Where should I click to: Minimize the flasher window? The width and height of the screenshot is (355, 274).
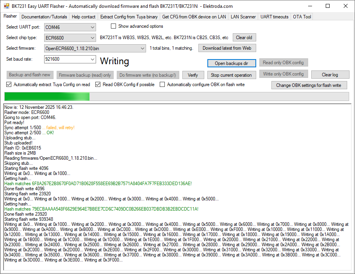[310, 6]
